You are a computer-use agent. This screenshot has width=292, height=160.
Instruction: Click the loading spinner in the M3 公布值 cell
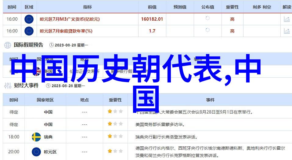(x=207, y=18)
